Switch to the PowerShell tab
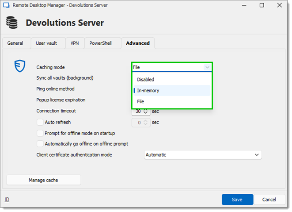 [101, 43]
